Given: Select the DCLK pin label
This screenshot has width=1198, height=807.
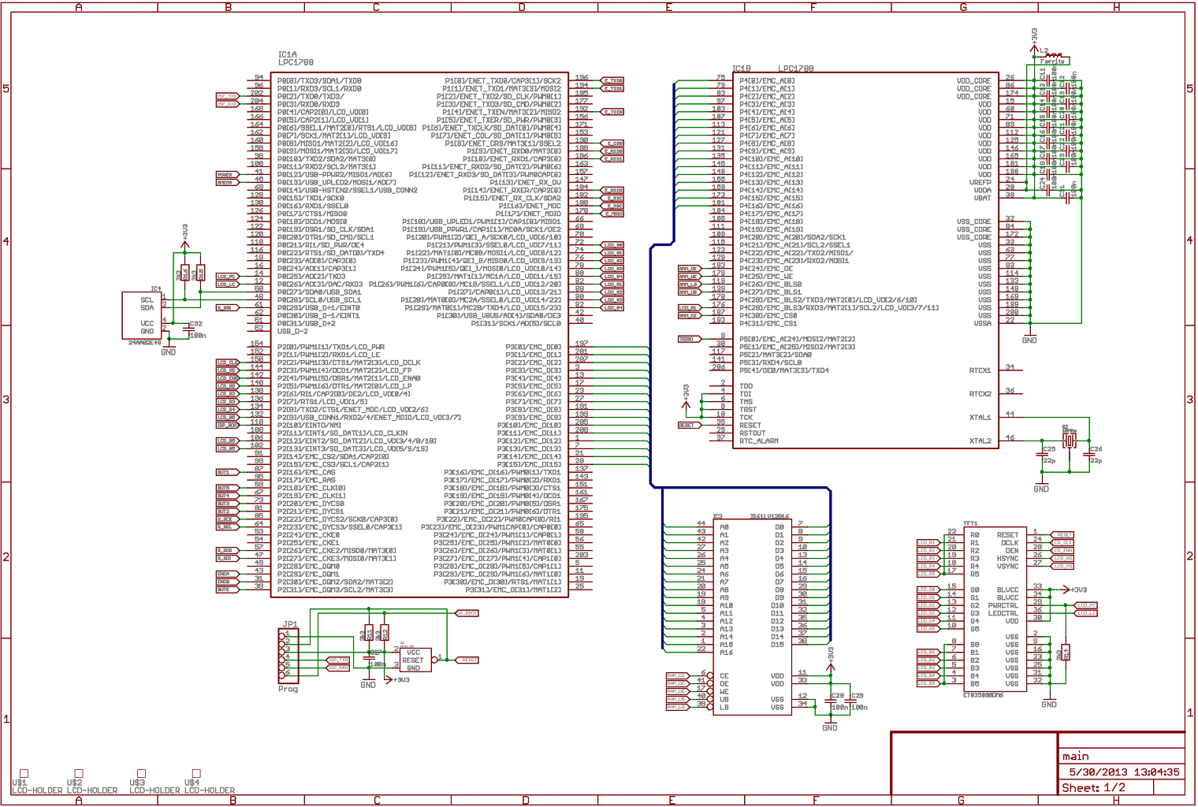Looking at the screenshot, I should pos(1010,543).
